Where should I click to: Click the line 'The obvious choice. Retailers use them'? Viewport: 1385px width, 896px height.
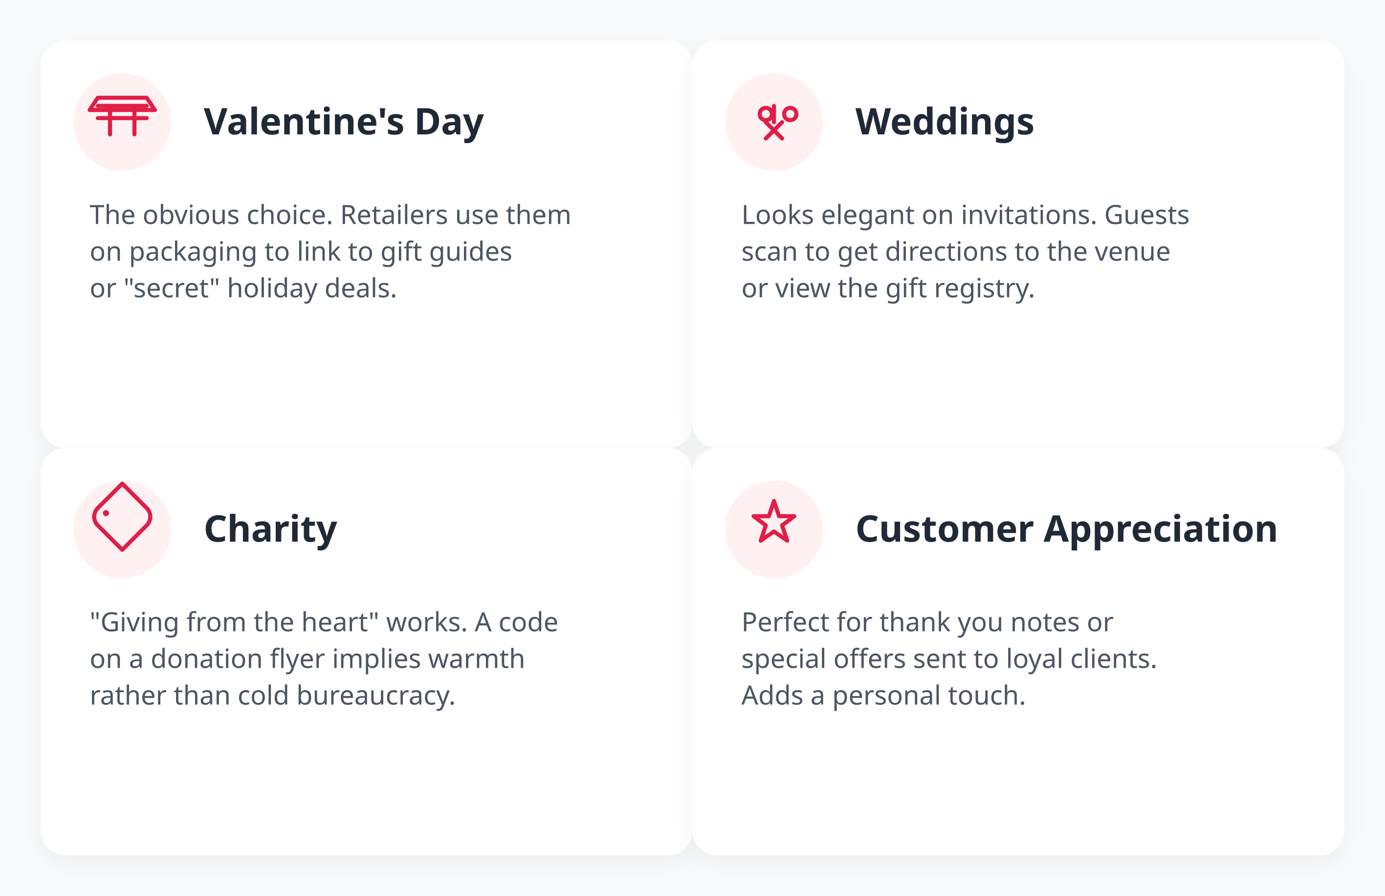[x=330, y=215]
